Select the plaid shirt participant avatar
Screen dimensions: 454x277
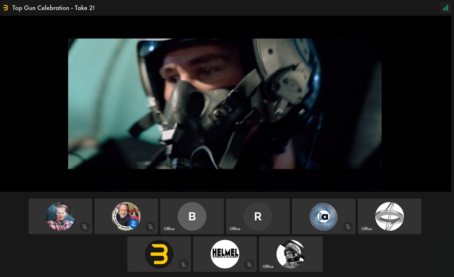(x=60, y=216)
